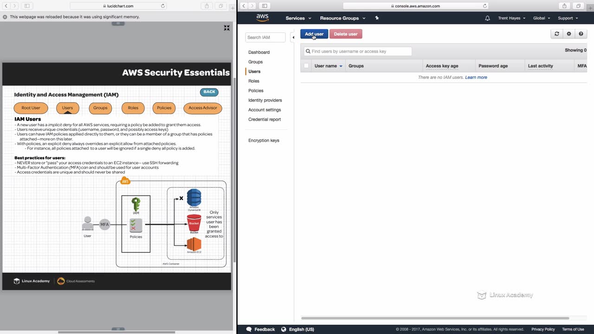Toggle the select-all users checkbox
594x334 pixels.
pos(306,66)
